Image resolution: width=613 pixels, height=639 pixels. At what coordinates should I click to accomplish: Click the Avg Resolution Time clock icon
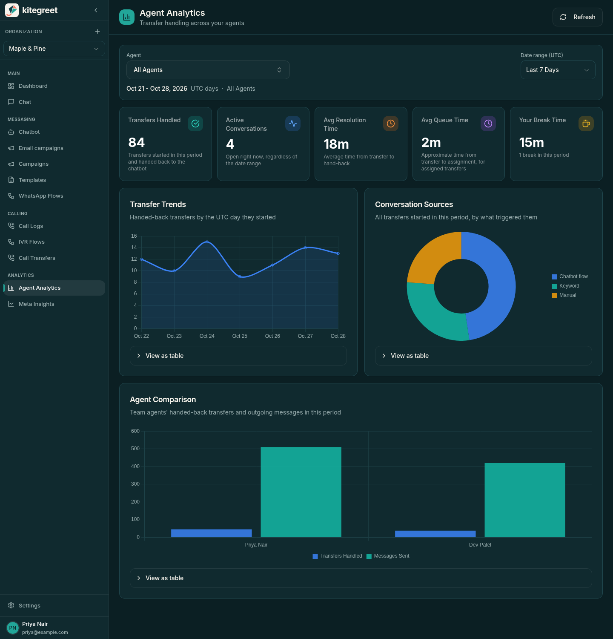pyautogui.click(x=391, y=124)
